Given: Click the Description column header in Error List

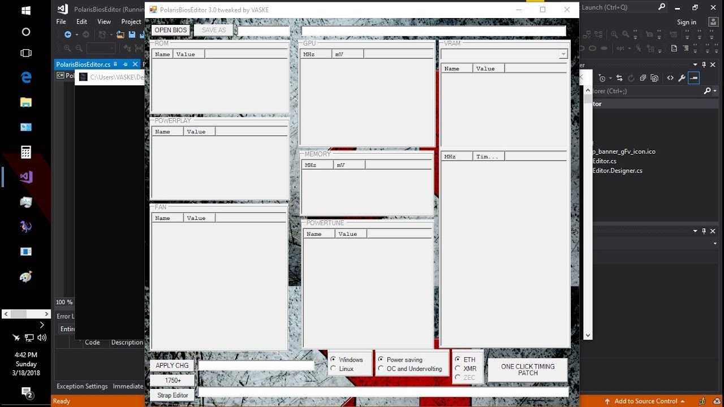Looking at the screenshot, I should [x=127, y=343].
